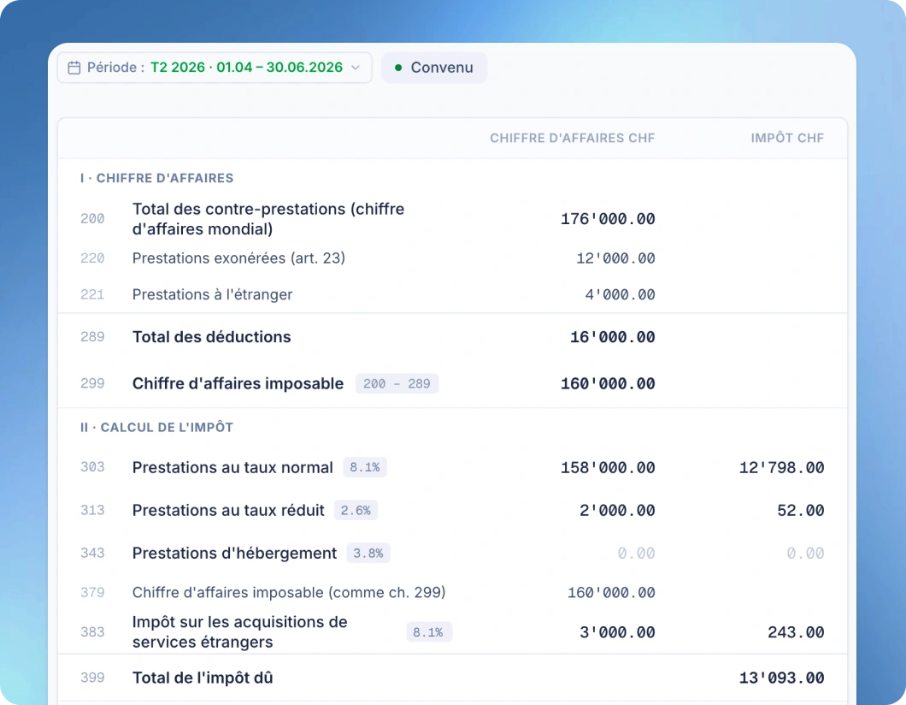Viewport: 906px width, 705px height.
Task: Select row code 220
Action: 92,258
